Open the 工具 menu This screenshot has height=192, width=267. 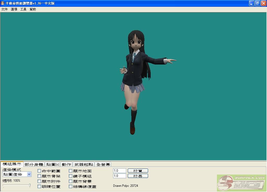23,9
